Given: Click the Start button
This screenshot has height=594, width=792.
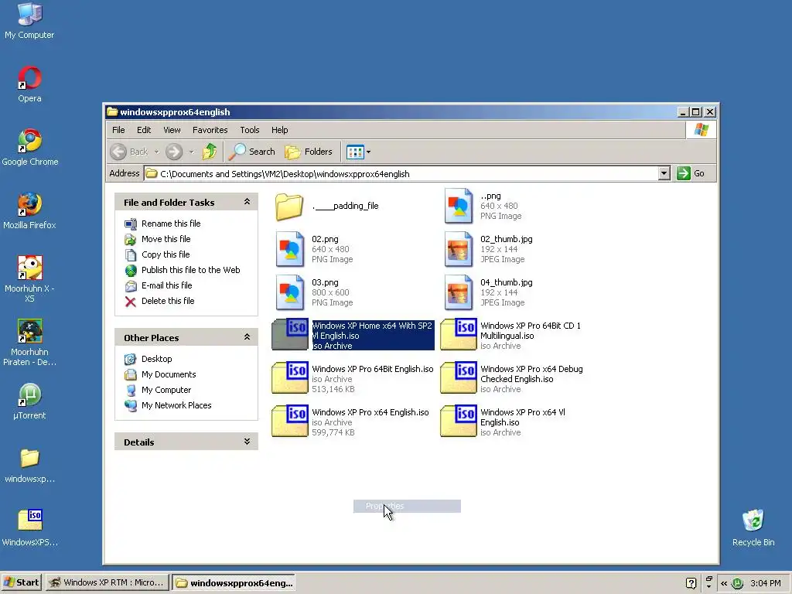Looking at the screenshot, I should [21, 582].
